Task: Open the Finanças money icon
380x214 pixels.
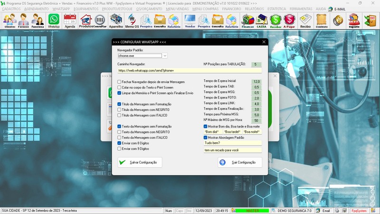Action: click(x=247, y=21)
